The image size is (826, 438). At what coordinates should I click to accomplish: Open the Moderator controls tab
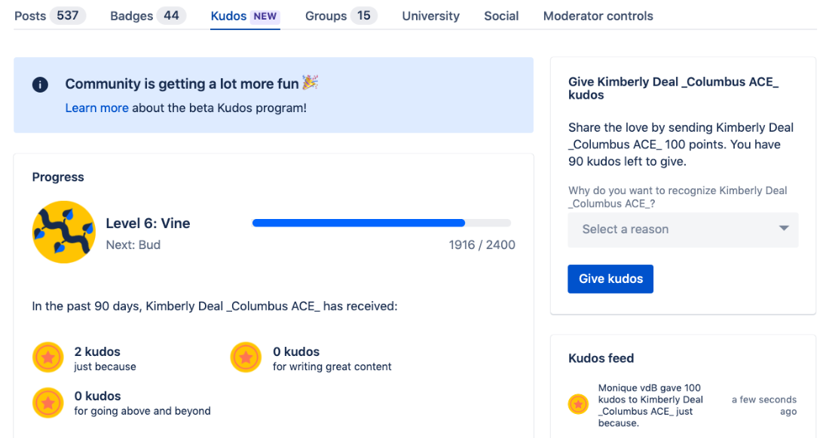pos(598,16)
